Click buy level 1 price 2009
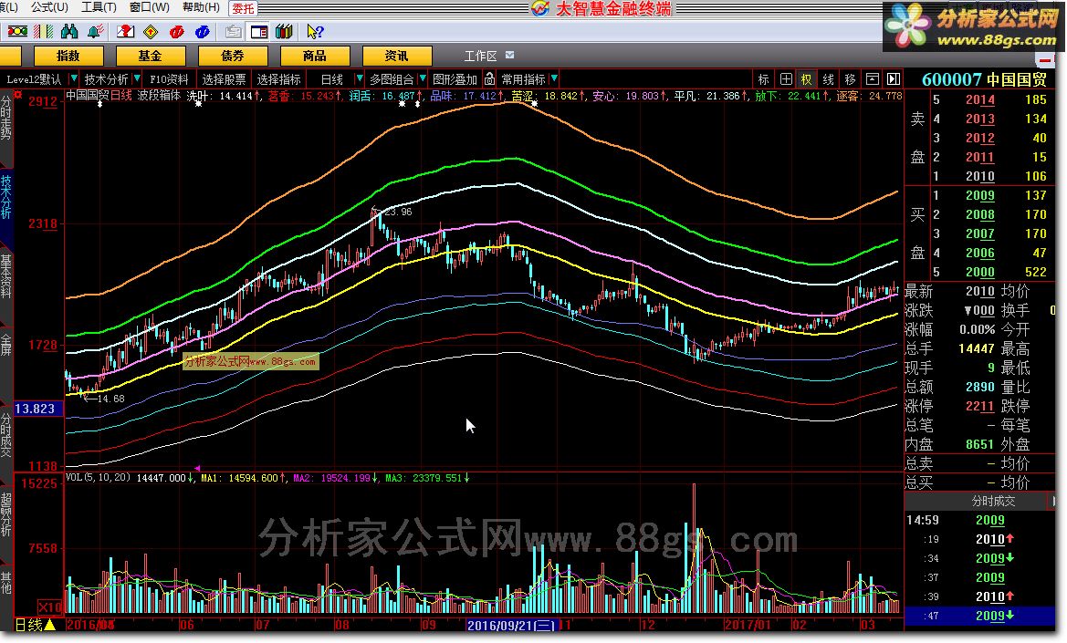 [980, 196]
